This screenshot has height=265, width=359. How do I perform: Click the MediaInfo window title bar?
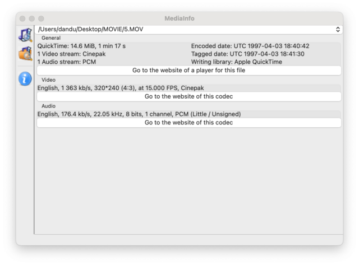click(x=179, y=18)
